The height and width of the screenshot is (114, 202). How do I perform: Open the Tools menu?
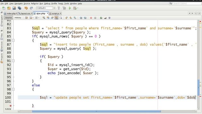pyautogui.click(x=67, y=3)
